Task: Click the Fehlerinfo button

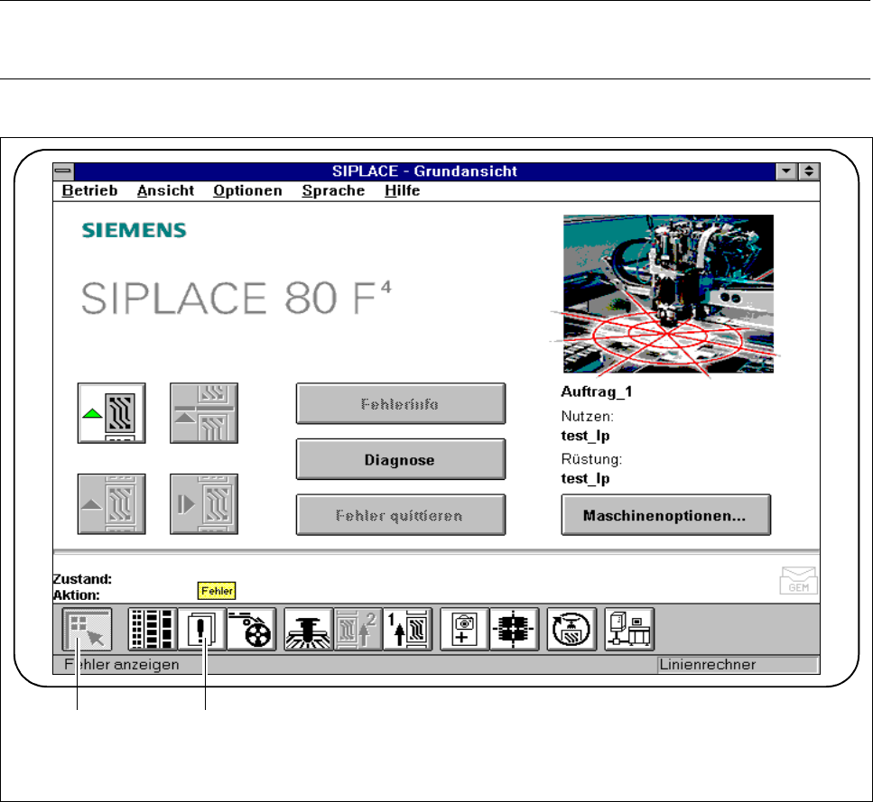Action: tap(401, 404)
